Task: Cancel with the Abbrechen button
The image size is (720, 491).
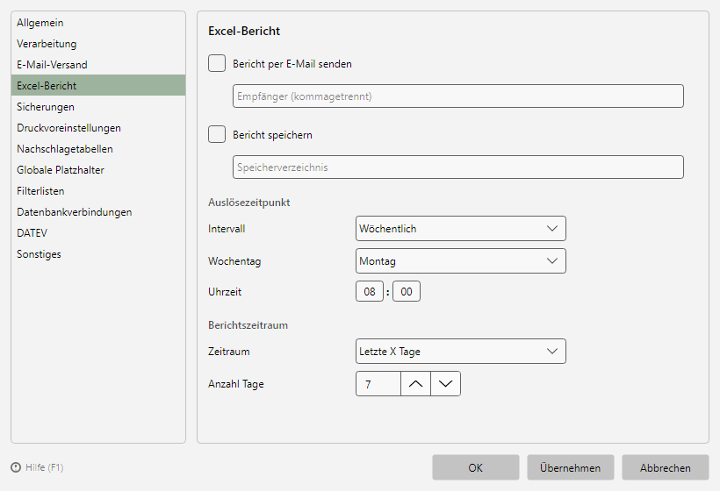Action: point(666,467)
